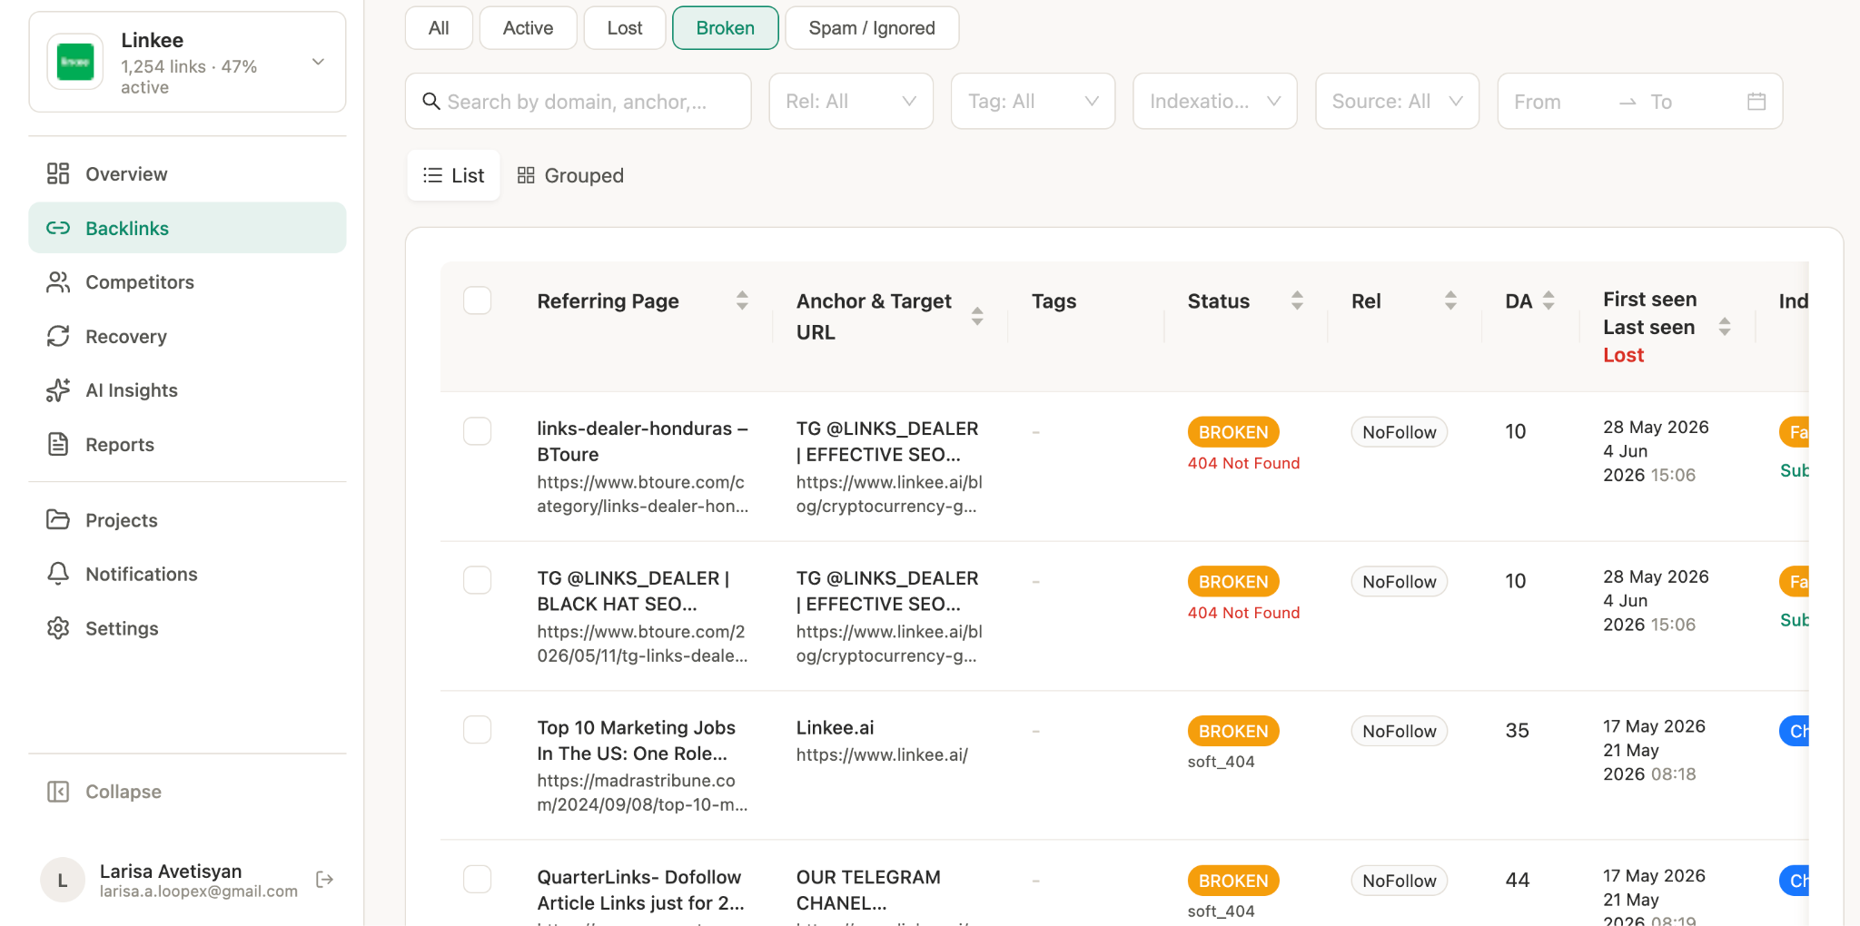Click the DA value 35
Viewport: 1860px width, 926px height.
pos(1517,730)
